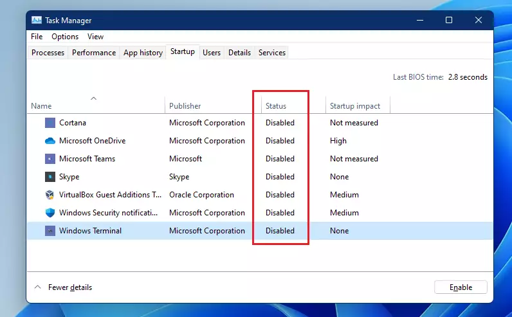Select the Skype startup entry name

coord(69,177)
